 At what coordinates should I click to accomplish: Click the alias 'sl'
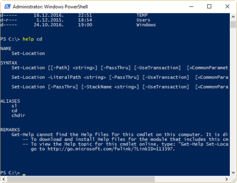point(14,106)
